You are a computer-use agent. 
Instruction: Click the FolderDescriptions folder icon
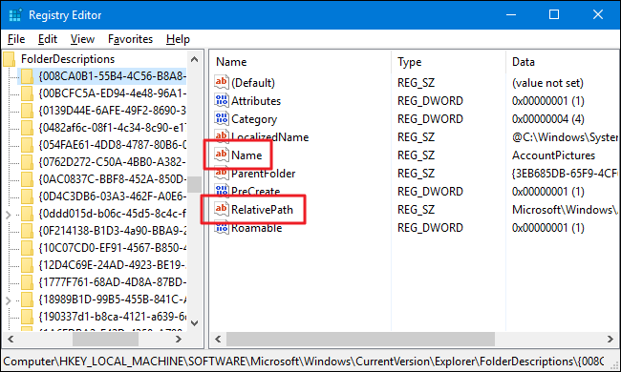(10, 59)
